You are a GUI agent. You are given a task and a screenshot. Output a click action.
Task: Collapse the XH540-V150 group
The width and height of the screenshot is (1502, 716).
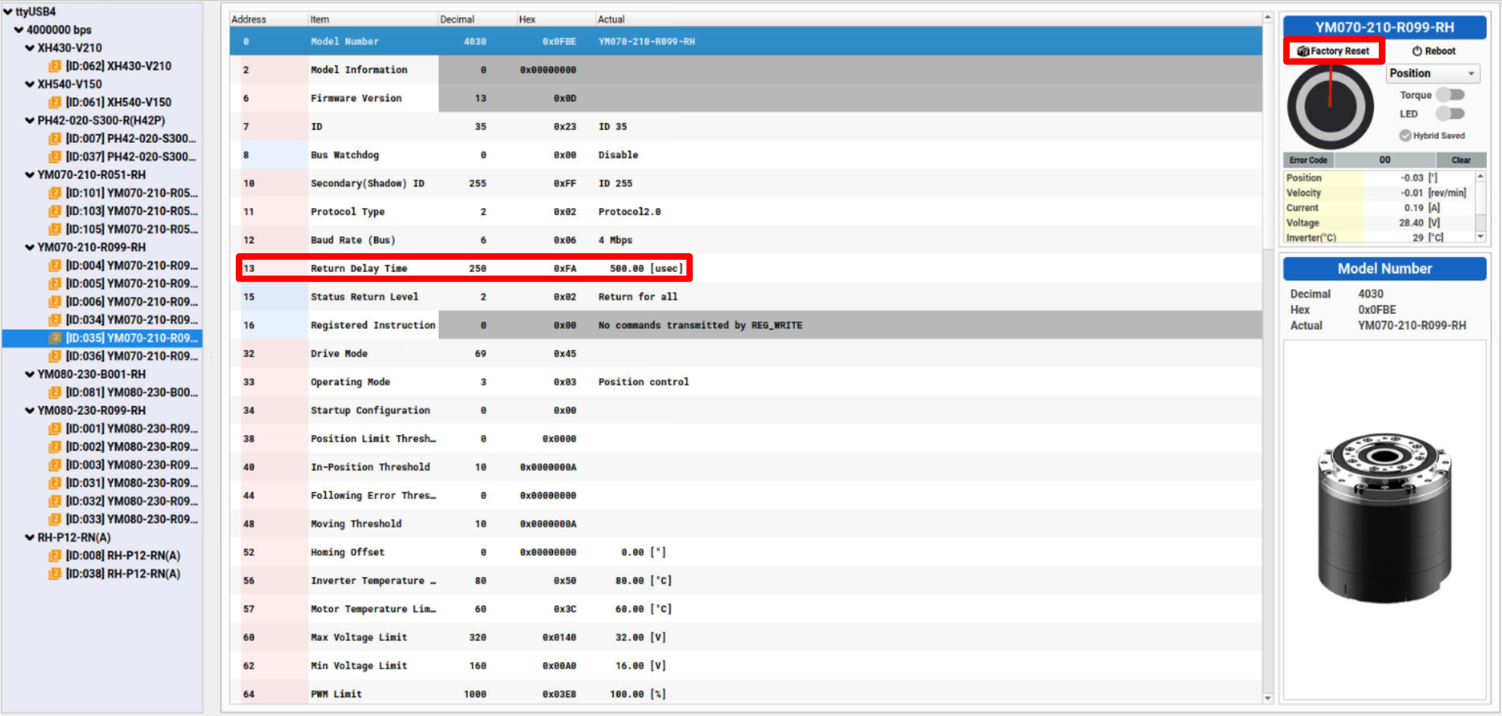tap(30, 84)
